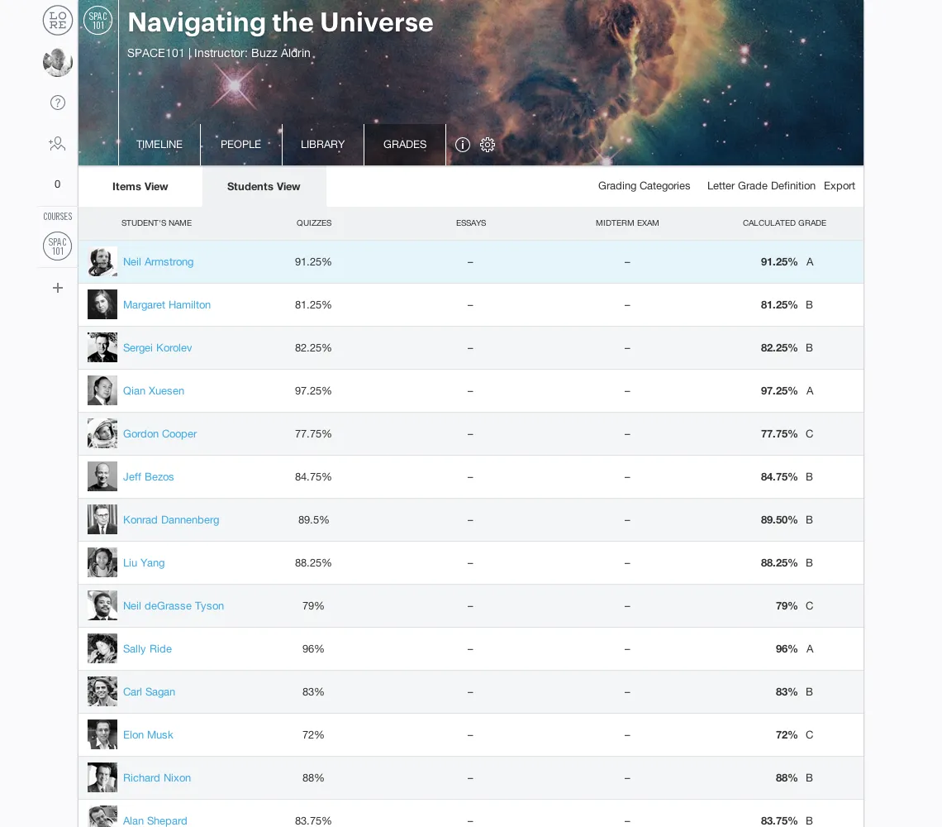Open Sergei Korolev's student page
942x827 pixels.
coord(157,347)
